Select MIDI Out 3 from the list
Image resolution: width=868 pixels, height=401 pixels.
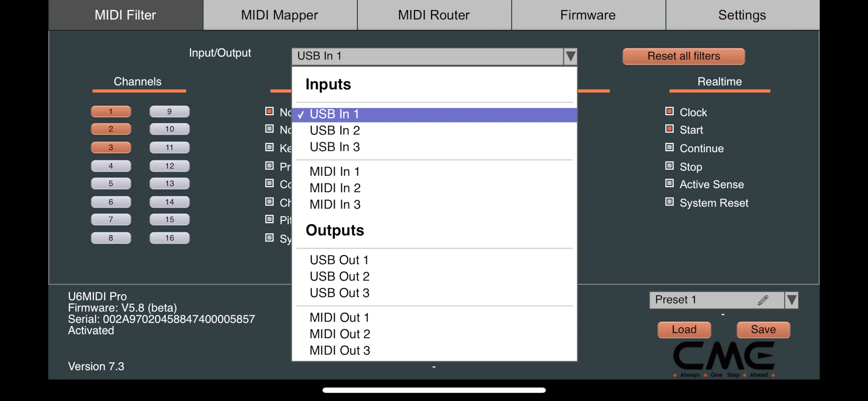pyautogui.click(x=339, y=350)
